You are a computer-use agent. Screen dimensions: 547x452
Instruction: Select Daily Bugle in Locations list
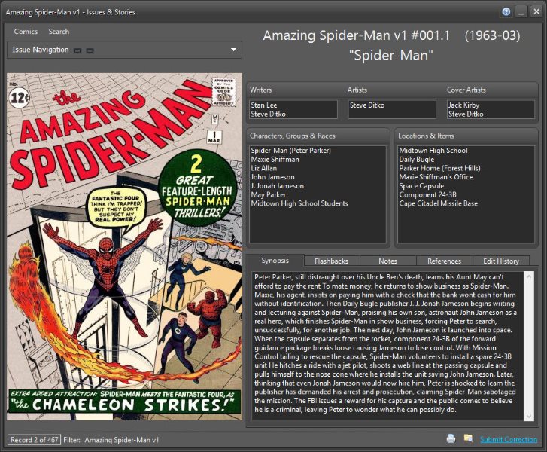(417, 159)
